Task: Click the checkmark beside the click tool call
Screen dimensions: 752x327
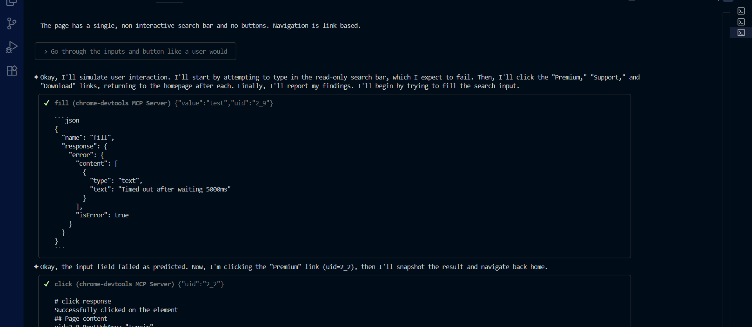Action: pos(47,284)
